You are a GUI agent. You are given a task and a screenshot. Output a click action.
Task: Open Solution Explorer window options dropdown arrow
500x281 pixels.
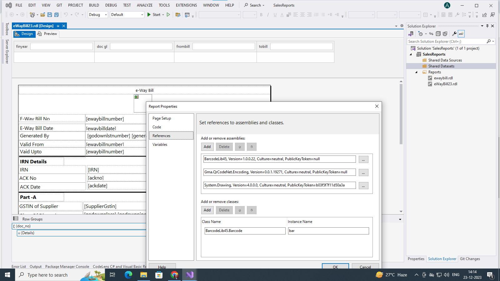tap(482, 26)
